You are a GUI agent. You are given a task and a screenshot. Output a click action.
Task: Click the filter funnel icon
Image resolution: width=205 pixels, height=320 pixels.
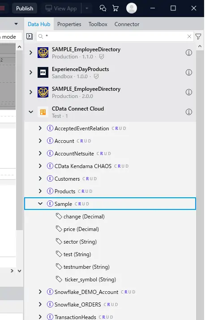pos(198,36)
